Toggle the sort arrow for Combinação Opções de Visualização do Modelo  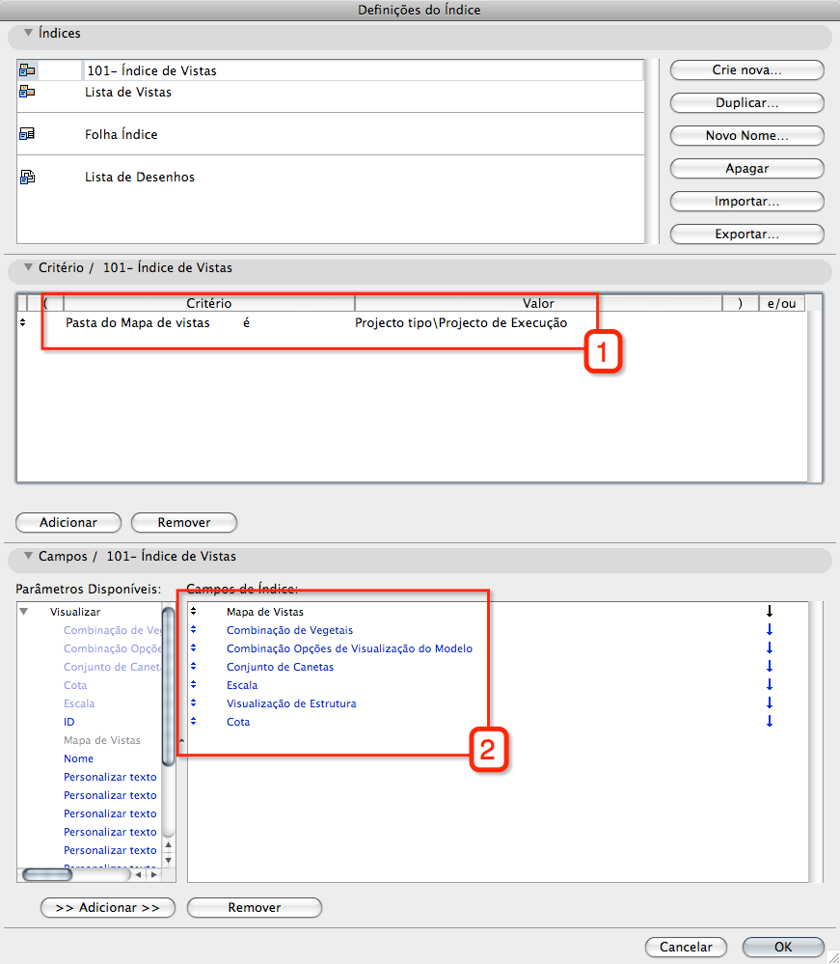[770, 648]
